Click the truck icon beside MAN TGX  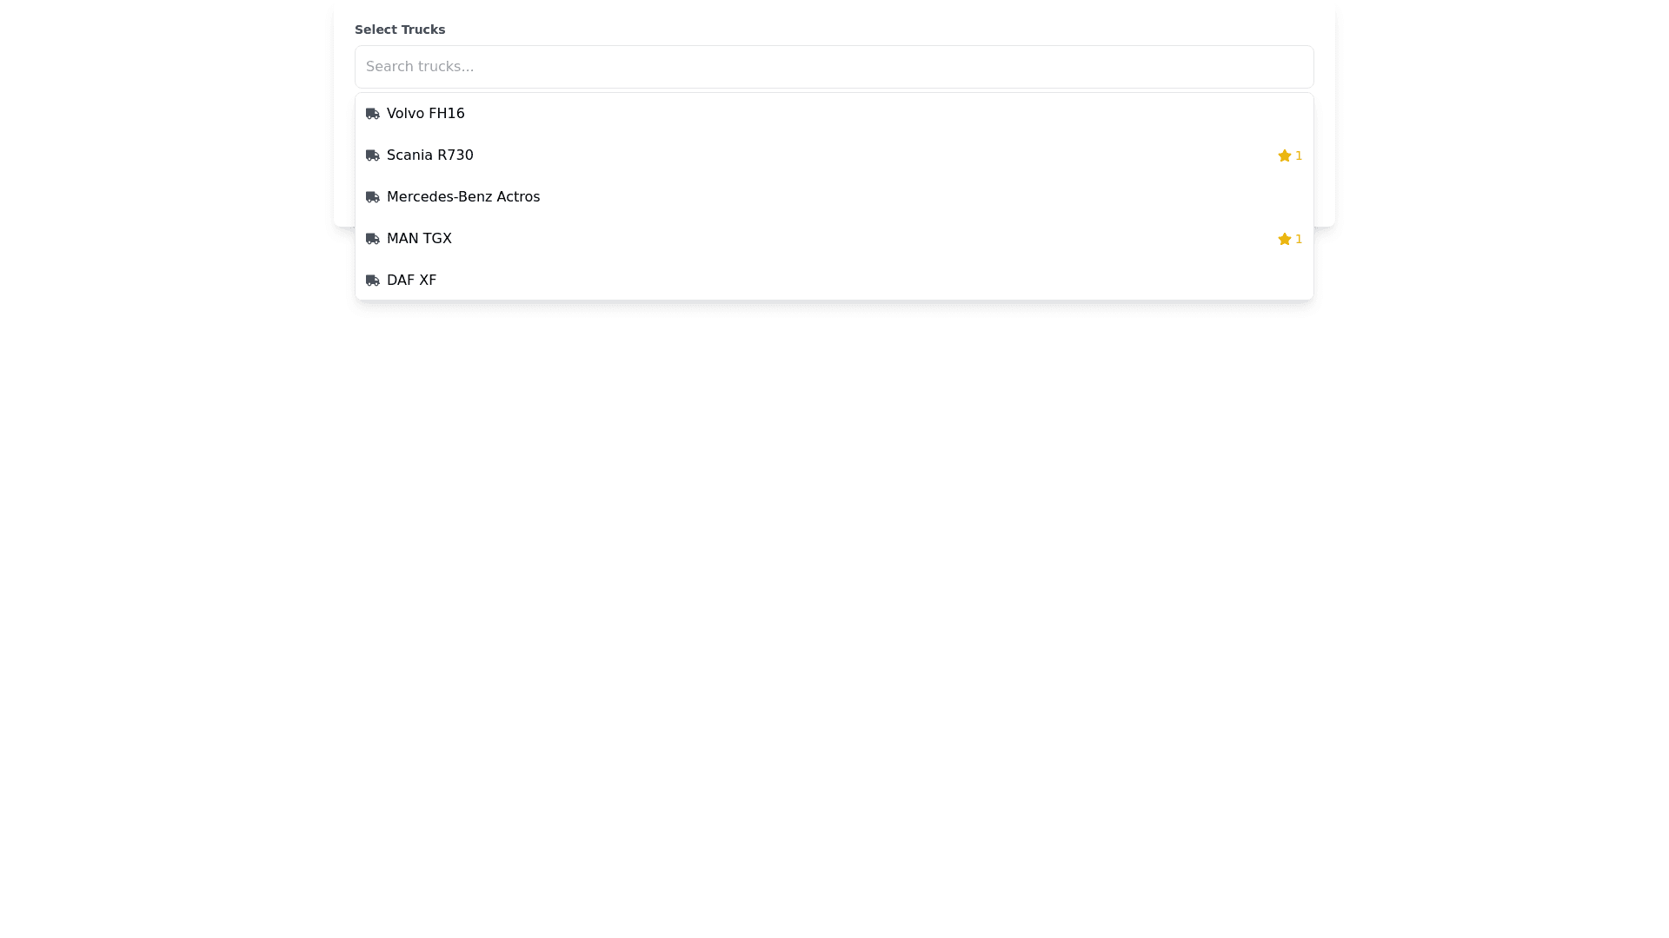(x=372, y=239)
